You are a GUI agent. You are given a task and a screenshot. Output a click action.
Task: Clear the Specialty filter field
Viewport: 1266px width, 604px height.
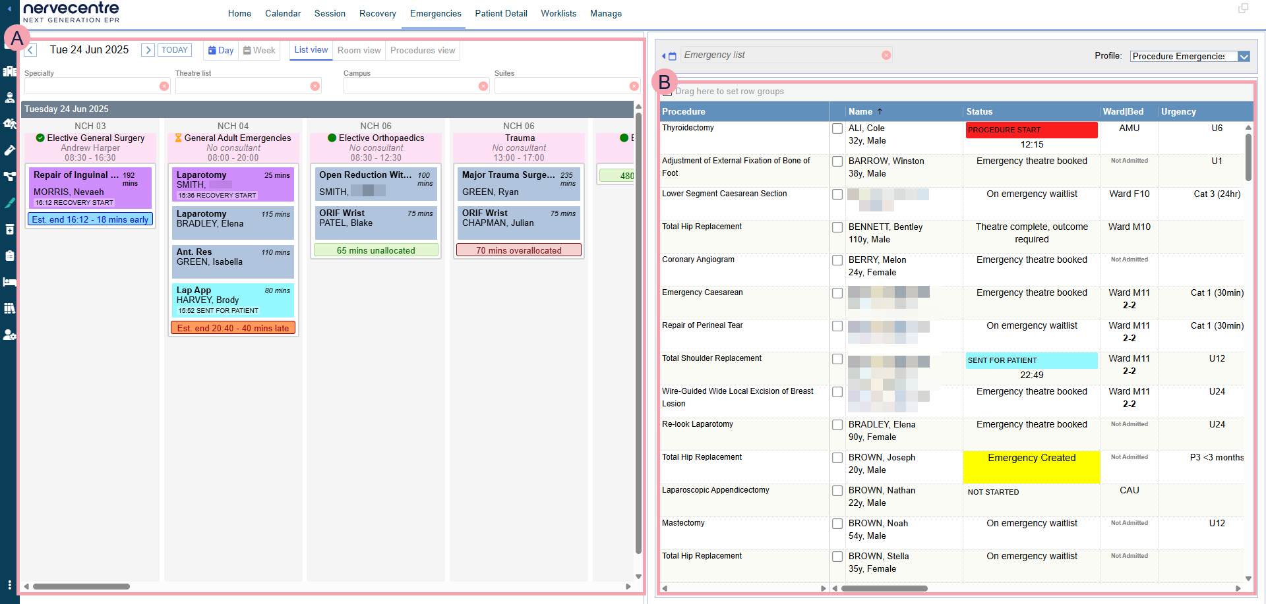click(x=164, y=86)
